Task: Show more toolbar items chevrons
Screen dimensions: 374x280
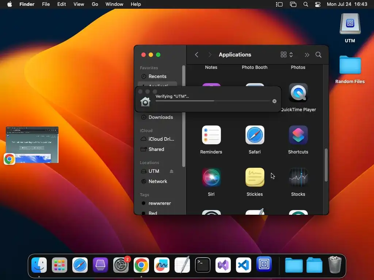Action: 307,55
